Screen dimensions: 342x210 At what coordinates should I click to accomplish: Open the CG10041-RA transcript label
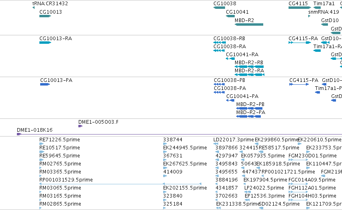[x=242, y=55]
